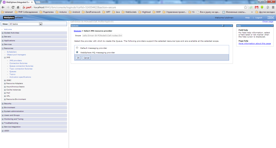Open the browser home page icon
The image size is (276, 148).
point(18,7)
